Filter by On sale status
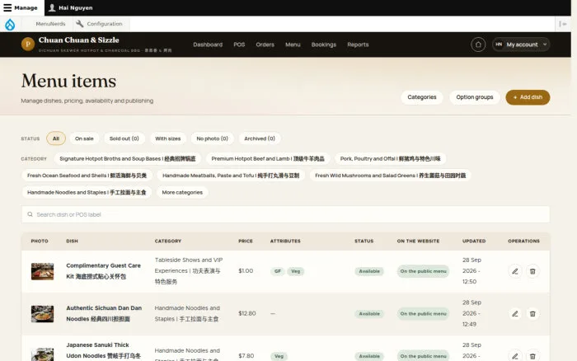The height and width of the screenshot is (361, 577). tap(84, 138)
